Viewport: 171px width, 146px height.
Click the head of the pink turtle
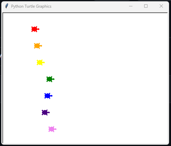(56, 129)
